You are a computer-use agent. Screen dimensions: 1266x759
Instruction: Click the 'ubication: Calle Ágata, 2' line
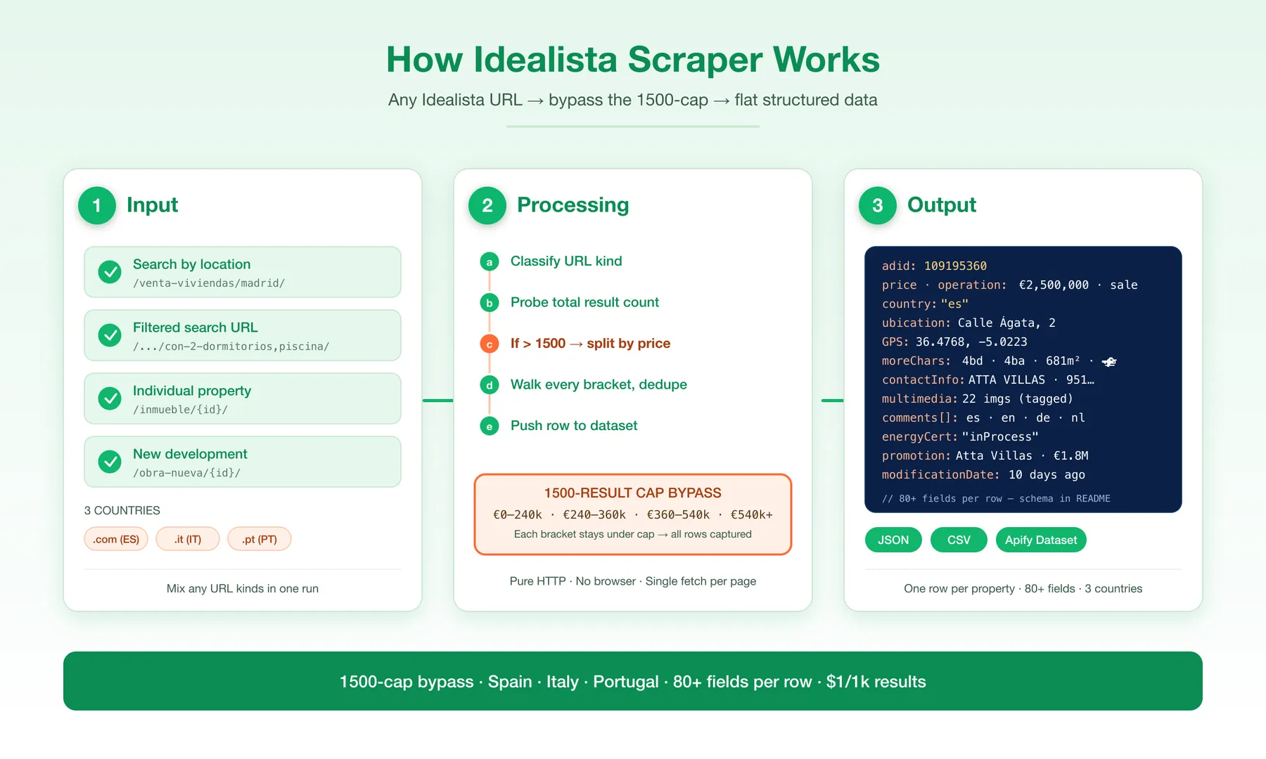point(968,323)
